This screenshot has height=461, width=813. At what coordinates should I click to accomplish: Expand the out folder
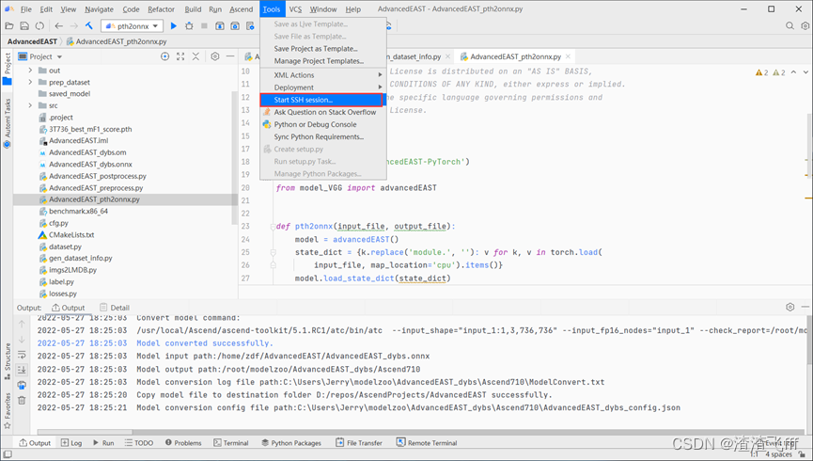pos(30,70)
